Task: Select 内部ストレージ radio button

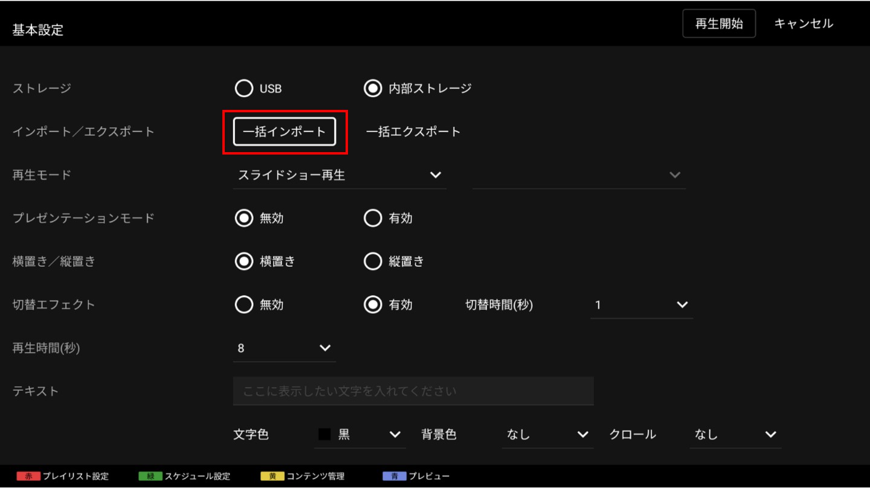Action: click(373, 89)
